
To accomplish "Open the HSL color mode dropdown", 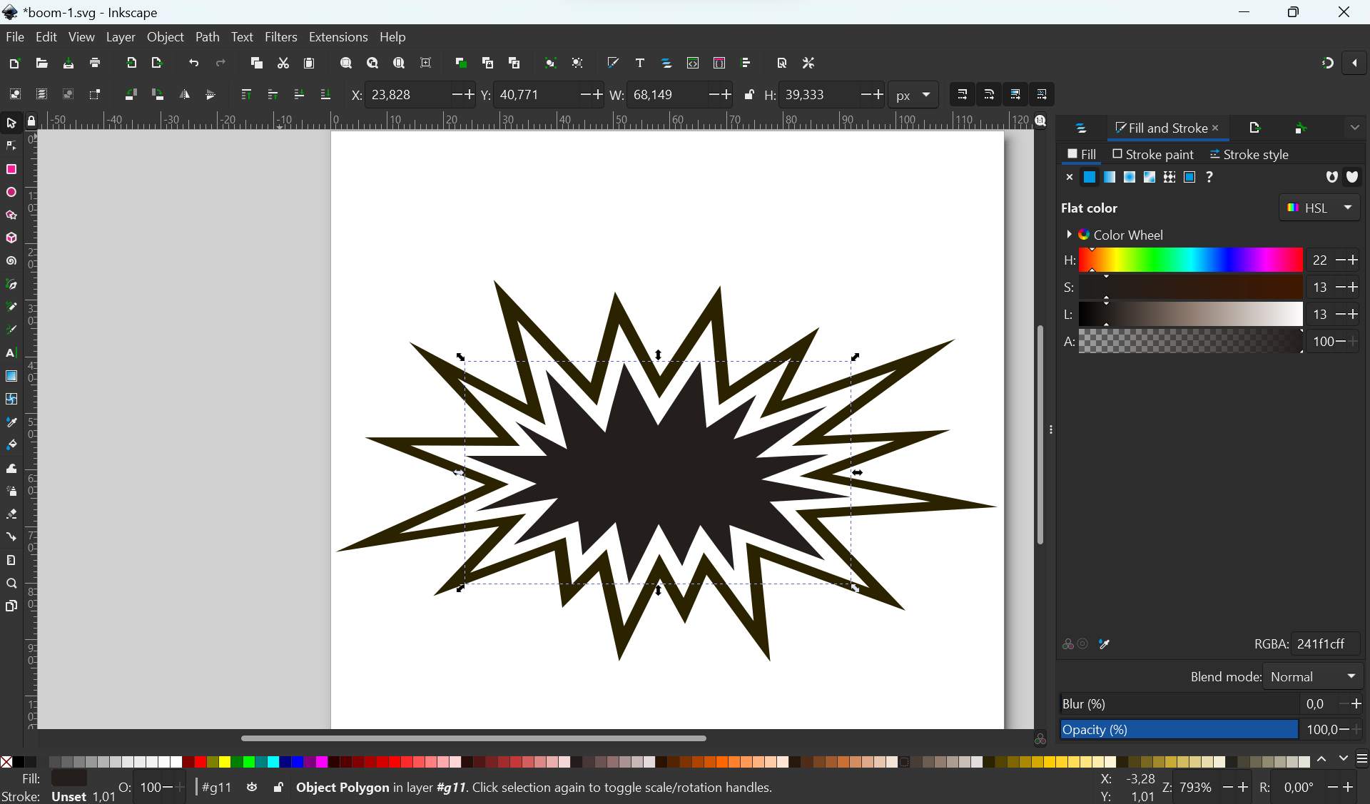I will (x=1319, y=208).
